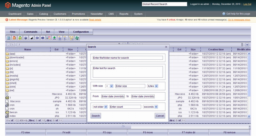Screen dimensions: 256x136
Task: Sort left panel by Name column header
Action: 28,49
